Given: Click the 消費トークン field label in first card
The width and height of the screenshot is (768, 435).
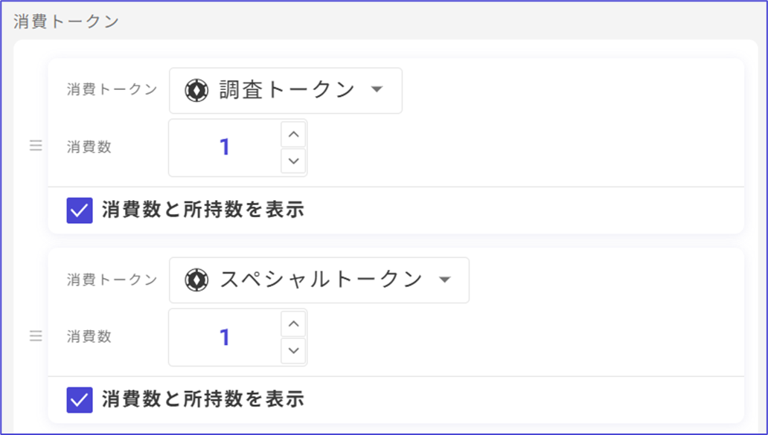Looking at the screenshot, I should (x=112, y=90).
